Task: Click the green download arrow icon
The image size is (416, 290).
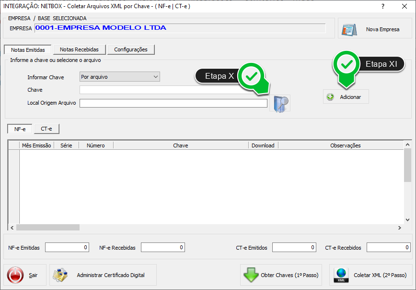Action: pyautogui.click(x=251, y=275)
